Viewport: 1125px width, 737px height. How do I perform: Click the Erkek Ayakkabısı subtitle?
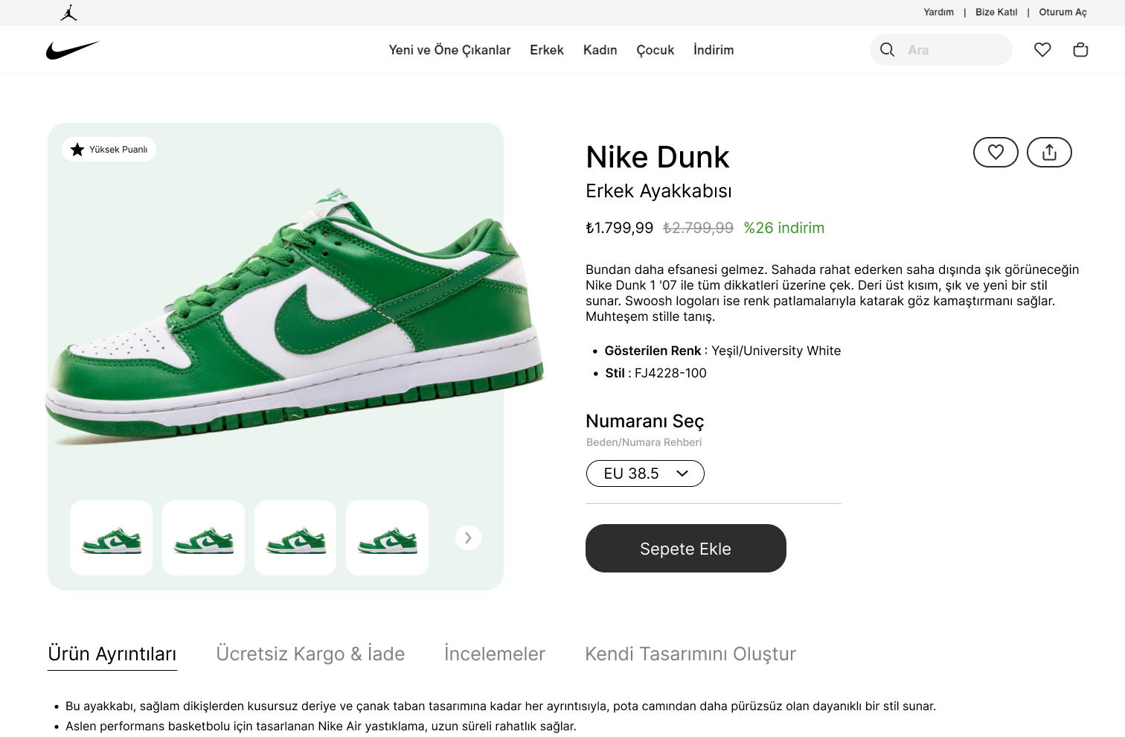658,191
